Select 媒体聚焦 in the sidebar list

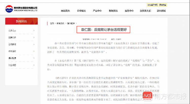tap(12, 58)
